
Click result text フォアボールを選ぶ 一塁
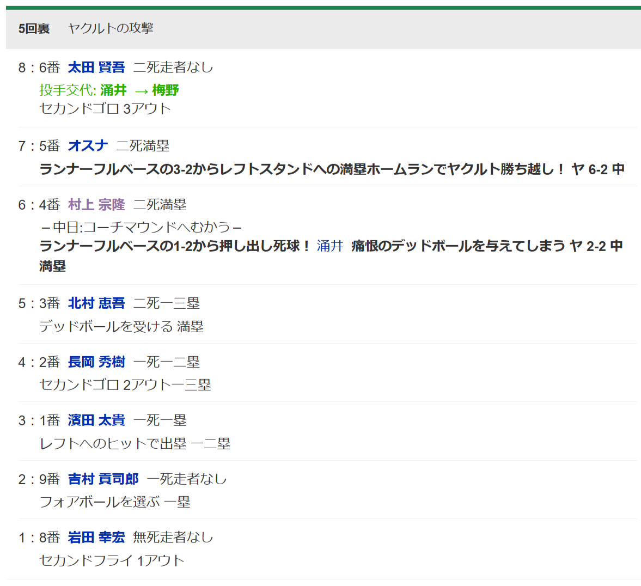115,502
